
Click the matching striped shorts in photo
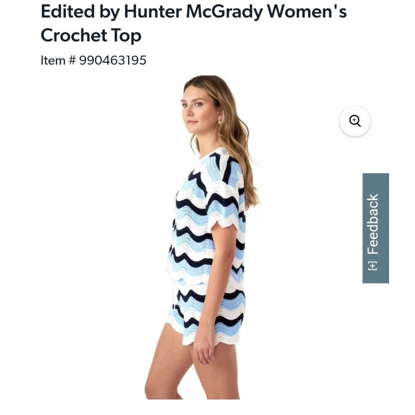pyautogui.click(x=208, y=311)
